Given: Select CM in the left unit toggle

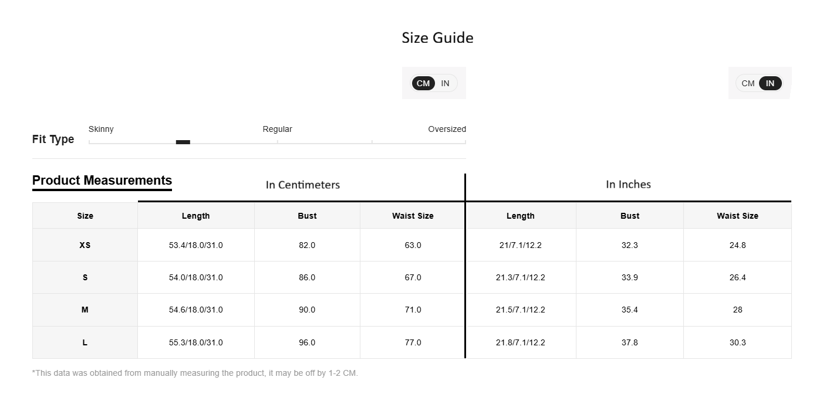Looking at the screenshot, I should tap(423, 83).
